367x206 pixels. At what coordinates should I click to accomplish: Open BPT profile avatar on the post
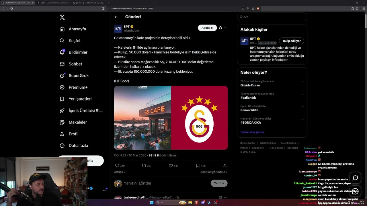point(118,29)
